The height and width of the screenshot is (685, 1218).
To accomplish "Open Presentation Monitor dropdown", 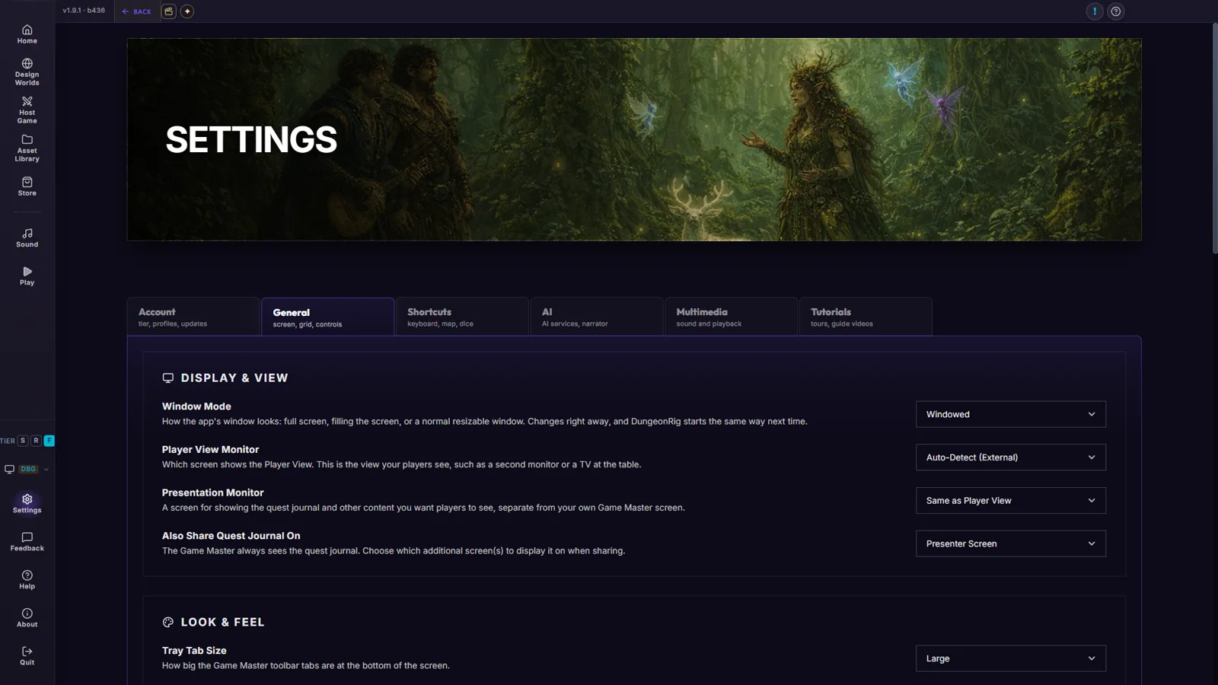I will pyautogui.click(x=1010, y=501).
